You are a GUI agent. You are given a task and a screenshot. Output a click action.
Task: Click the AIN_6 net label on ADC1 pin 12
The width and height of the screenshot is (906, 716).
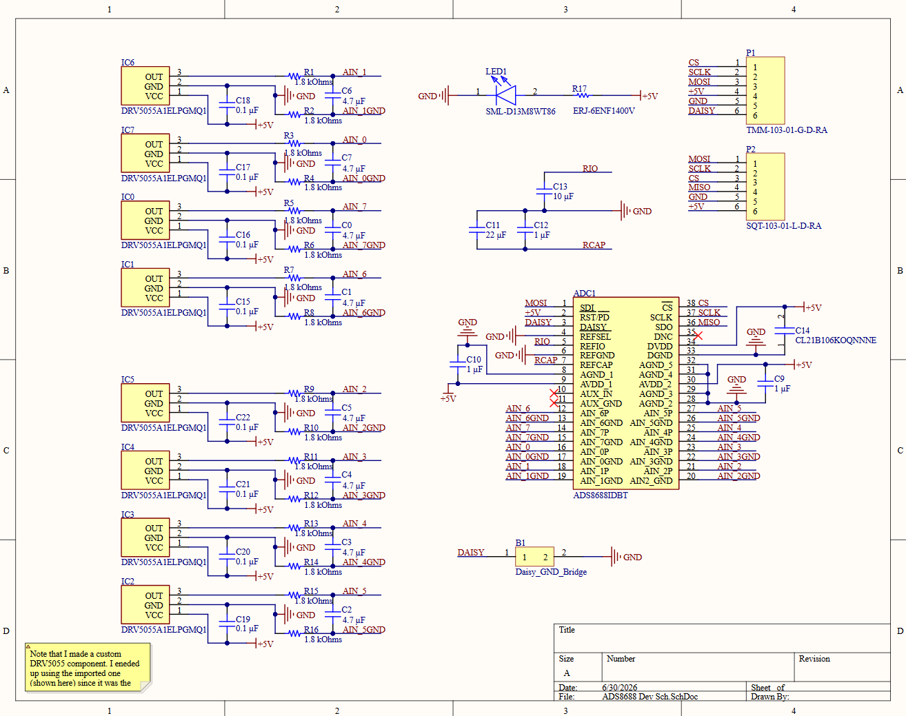[x=518, y=408]
